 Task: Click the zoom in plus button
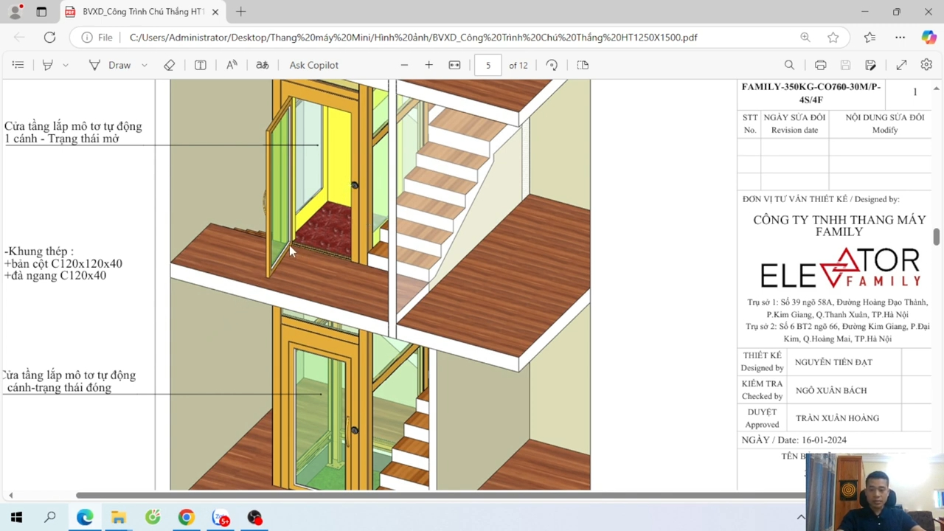point(428,65)
